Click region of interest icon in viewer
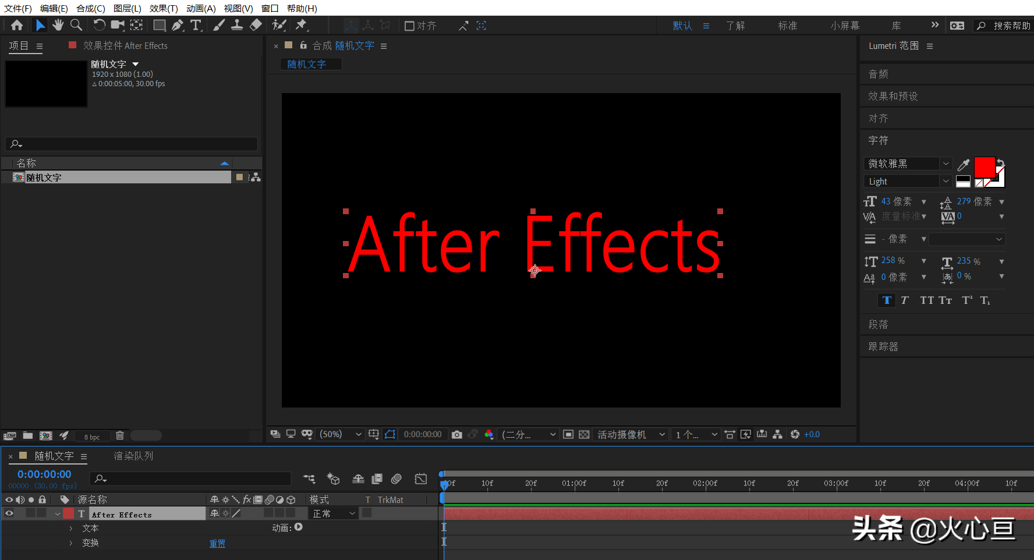This screenshot has height=560, width=1034. tap(568, 435)
